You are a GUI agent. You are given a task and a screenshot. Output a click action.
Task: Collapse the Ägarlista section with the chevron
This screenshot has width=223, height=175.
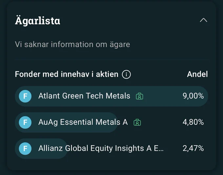tap(204, 20)
